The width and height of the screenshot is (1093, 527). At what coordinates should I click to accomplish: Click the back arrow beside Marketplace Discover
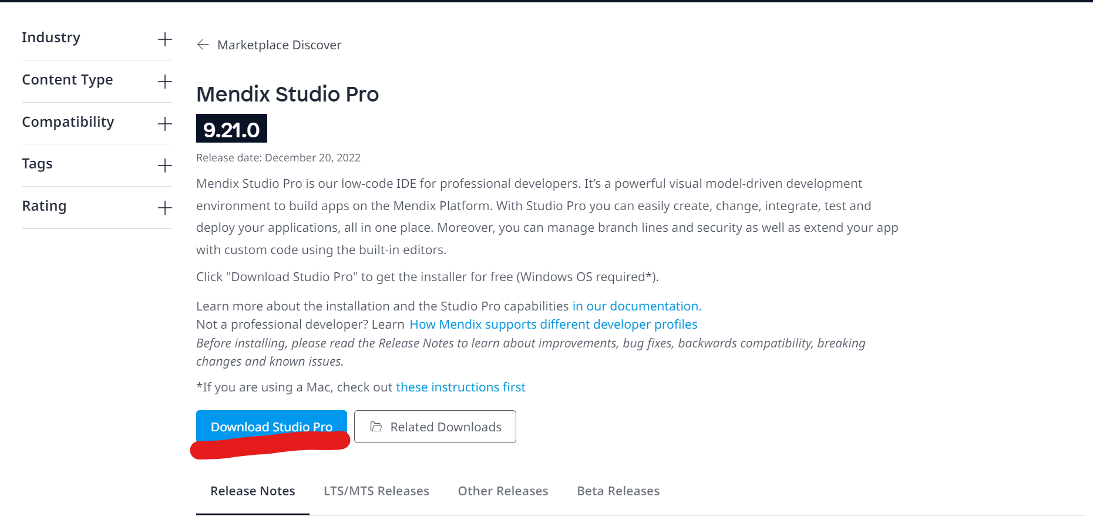tap(203, 45)
